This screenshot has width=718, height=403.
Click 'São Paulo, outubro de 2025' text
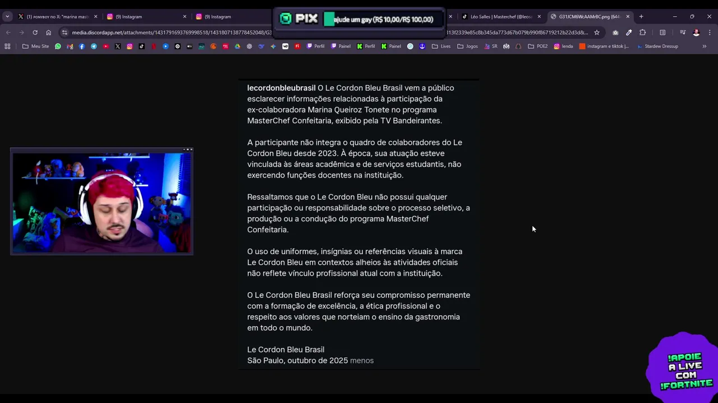[297, 360]
